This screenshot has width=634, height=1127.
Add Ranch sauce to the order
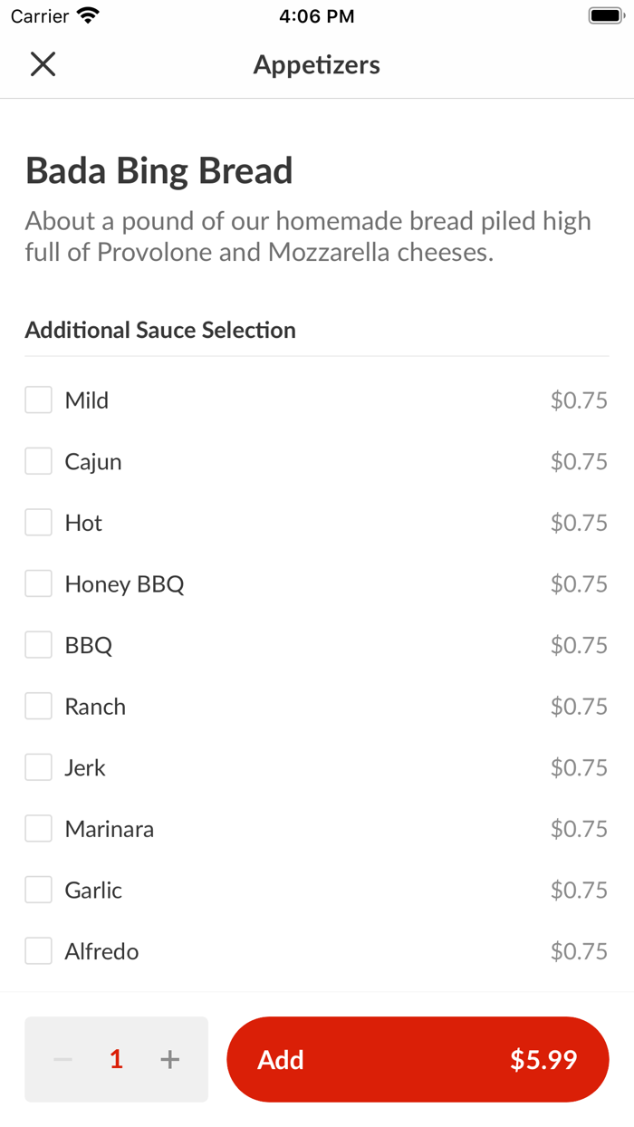(x=38, y=706)
